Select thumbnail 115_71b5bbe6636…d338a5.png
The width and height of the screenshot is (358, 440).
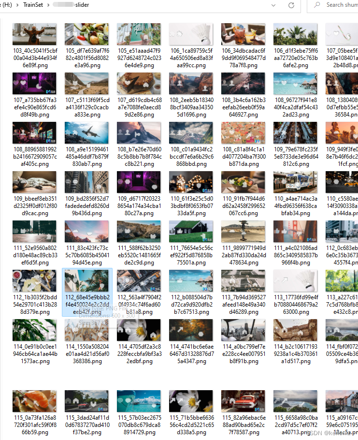point(191,401)
